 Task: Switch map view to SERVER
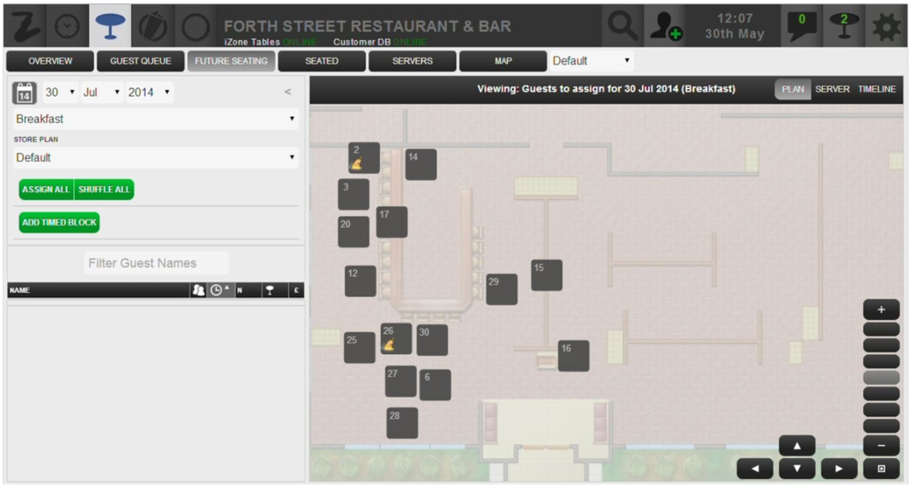click(832, 90)
